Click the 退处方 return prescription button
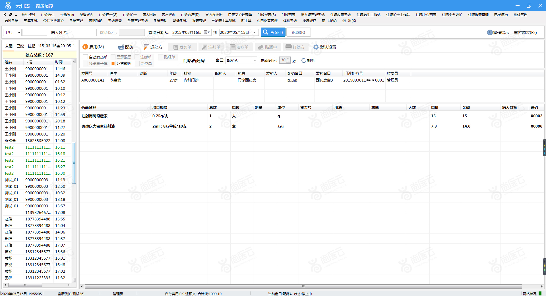The height and width of the screenshot is (296, 546). click(153, 47)
